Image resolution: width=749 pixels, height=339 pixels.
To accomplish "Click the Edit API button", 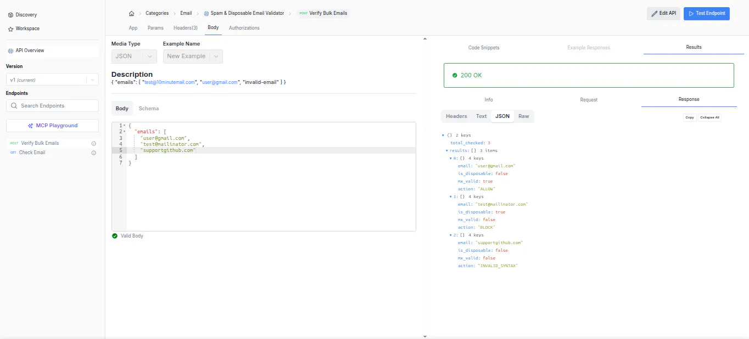I will click(x=664, y=13).
